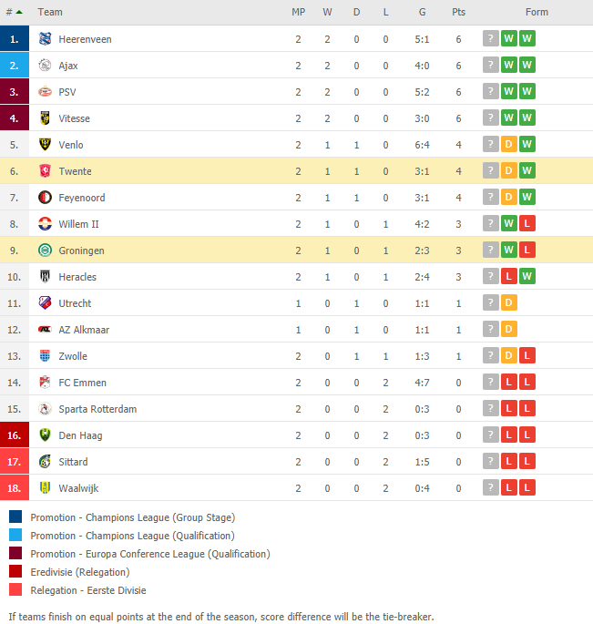This screenshot has height=624, width=593.
Task: Click the Feyenoord round badge
Action: pyautogui.click(x=45, y=197)
